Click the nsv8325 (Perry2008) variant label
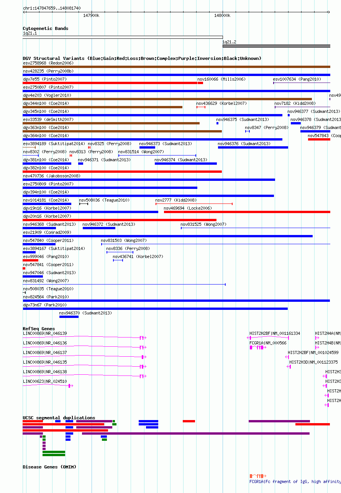 109,144
